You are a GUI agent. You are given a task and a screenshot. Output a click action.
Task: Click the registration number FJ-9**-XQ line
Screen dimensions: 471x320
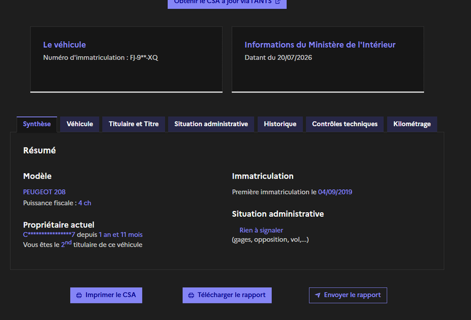[x=100, y=57]
